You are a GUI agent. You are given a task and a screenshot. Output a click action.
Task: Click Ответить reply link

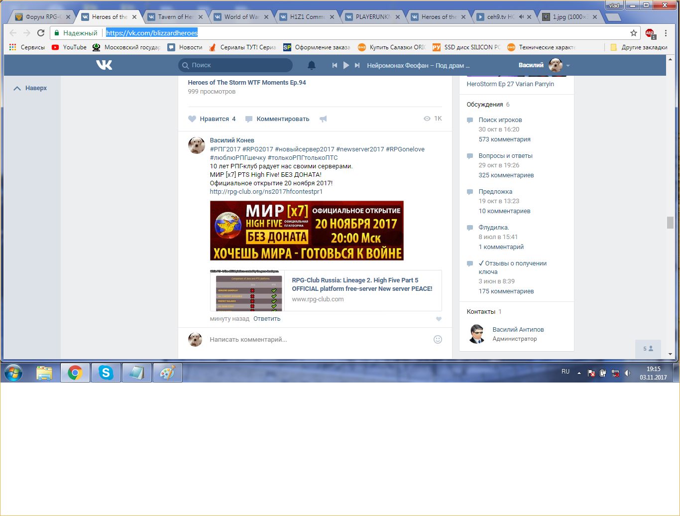pyautogui.click(x=267, y=319)
